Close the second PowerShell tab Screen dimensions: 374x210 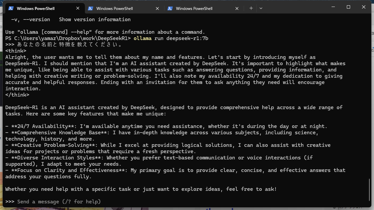pos(157,8)
